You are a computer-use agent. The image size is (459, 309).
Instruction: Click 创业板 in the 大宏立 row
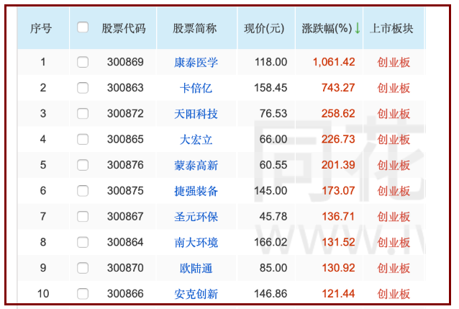[x=394, y=140]
